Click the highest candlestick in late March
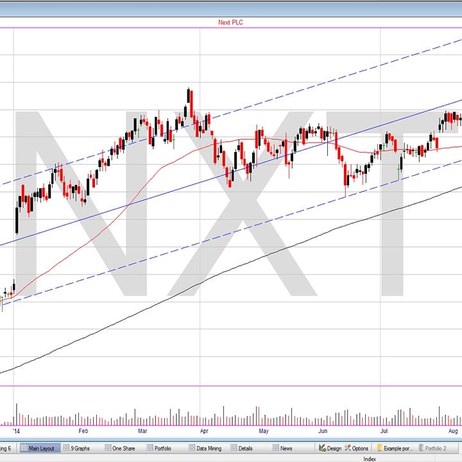The image size is (462, 462). pyautogui.click(x=189, y=96)
